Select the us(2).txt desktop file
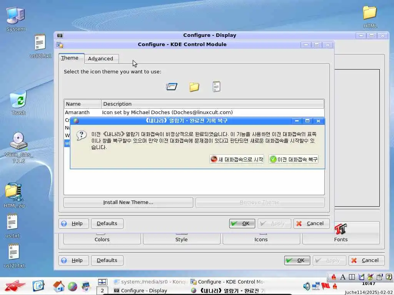 tap(14, 255)
